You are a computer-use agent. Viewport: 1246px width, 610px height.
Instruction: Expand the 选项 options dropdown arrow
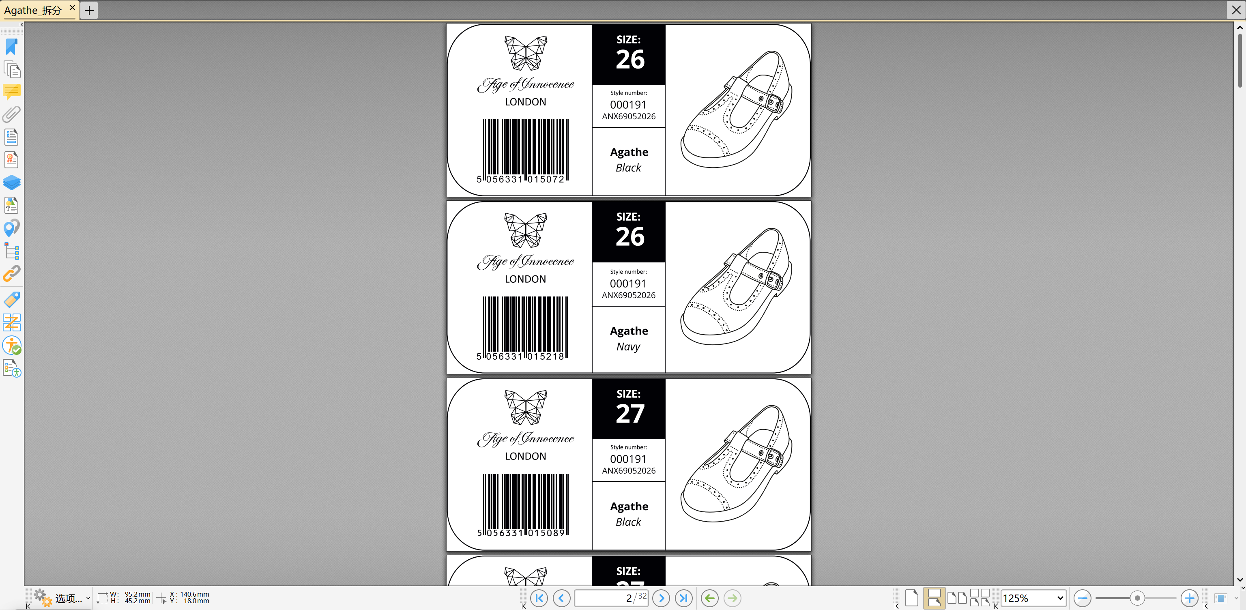click(x=88, y=598)
